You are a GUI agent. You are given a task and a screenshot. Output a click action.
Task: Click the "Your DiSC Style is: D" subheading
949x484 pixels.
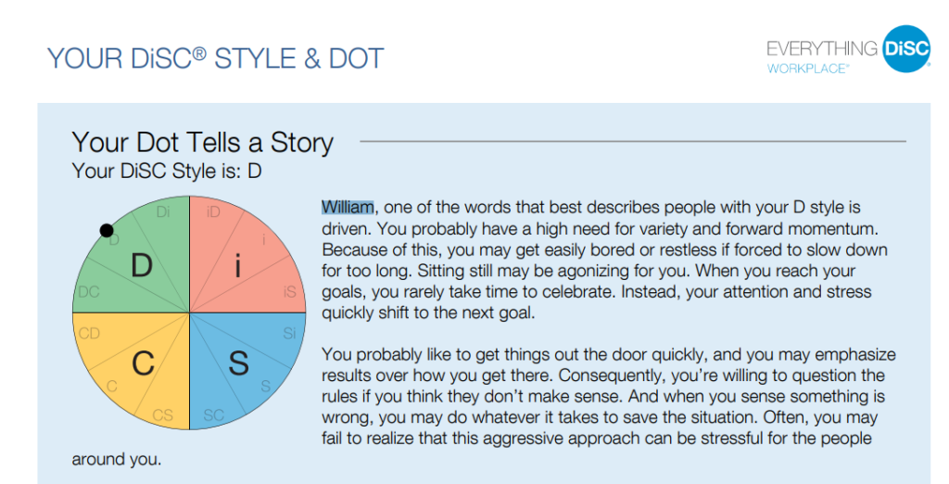click(x=167, y=171)
